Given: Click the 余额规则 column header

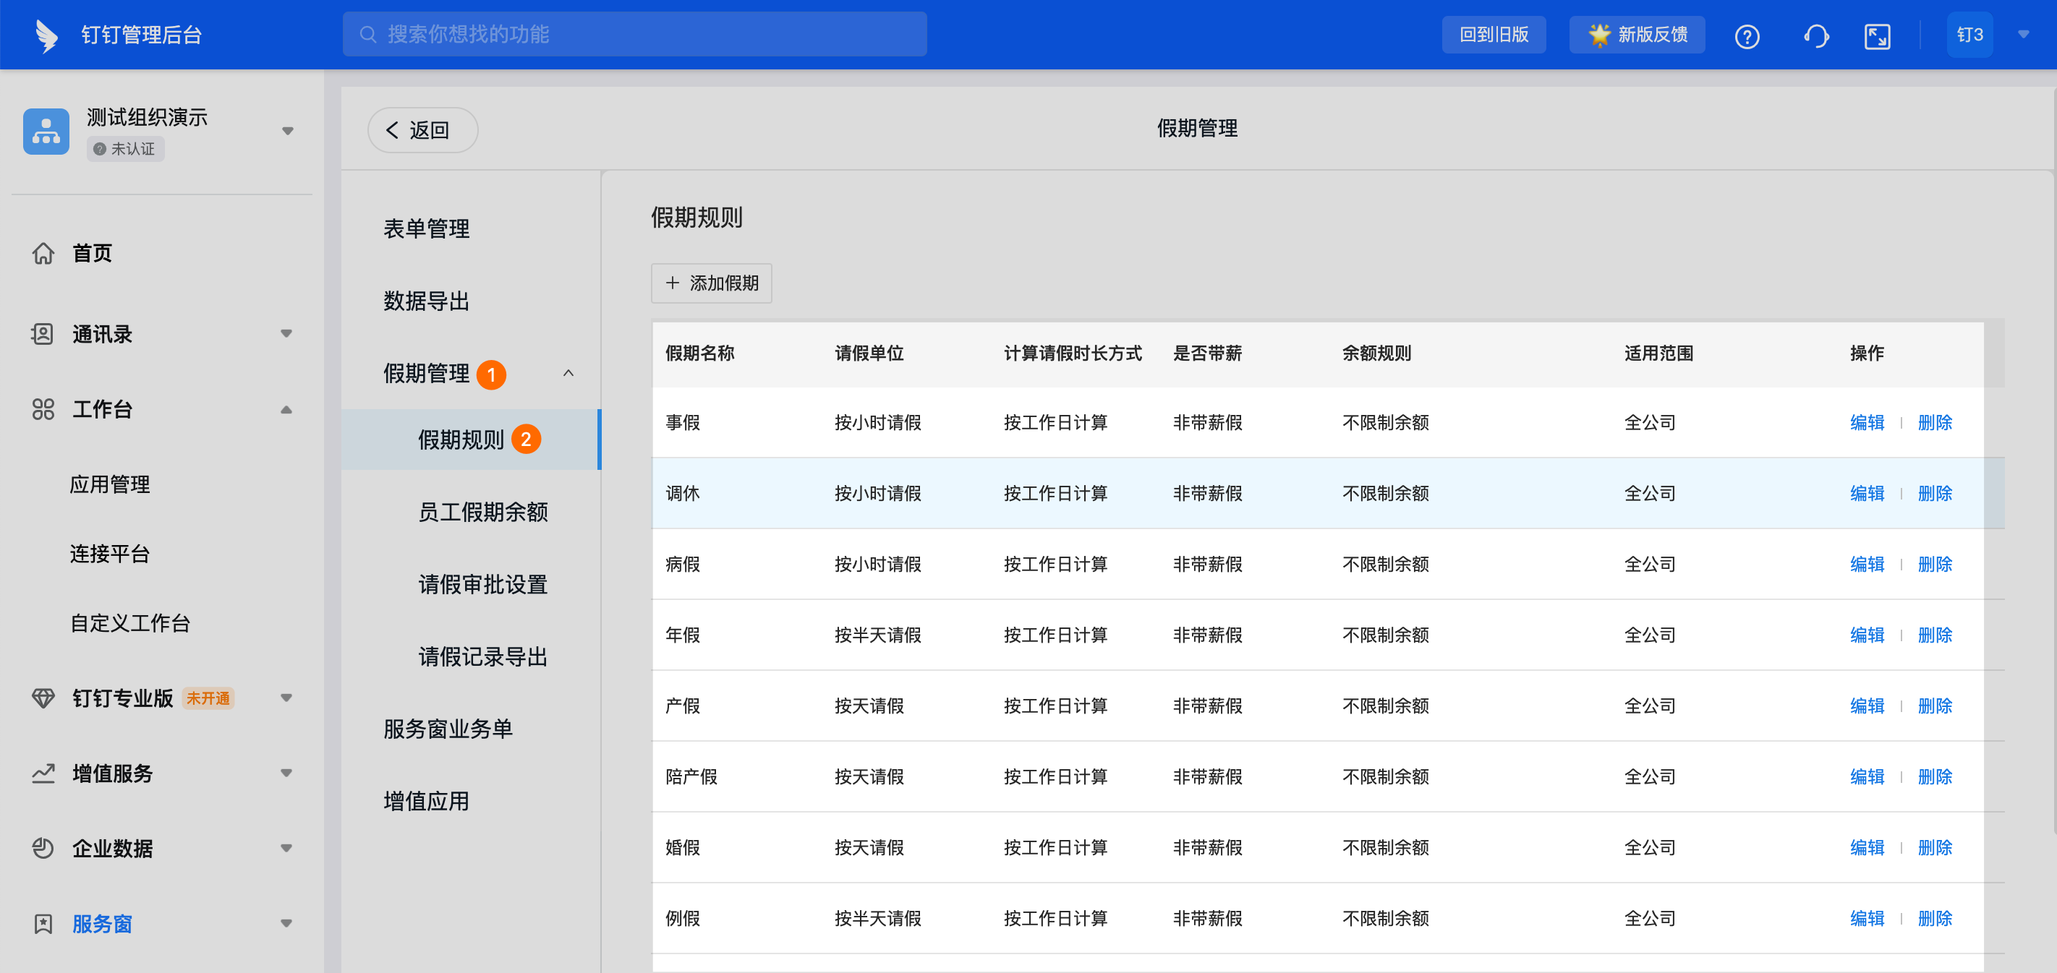Looking at the screenshot, I should pos(1376,353).
